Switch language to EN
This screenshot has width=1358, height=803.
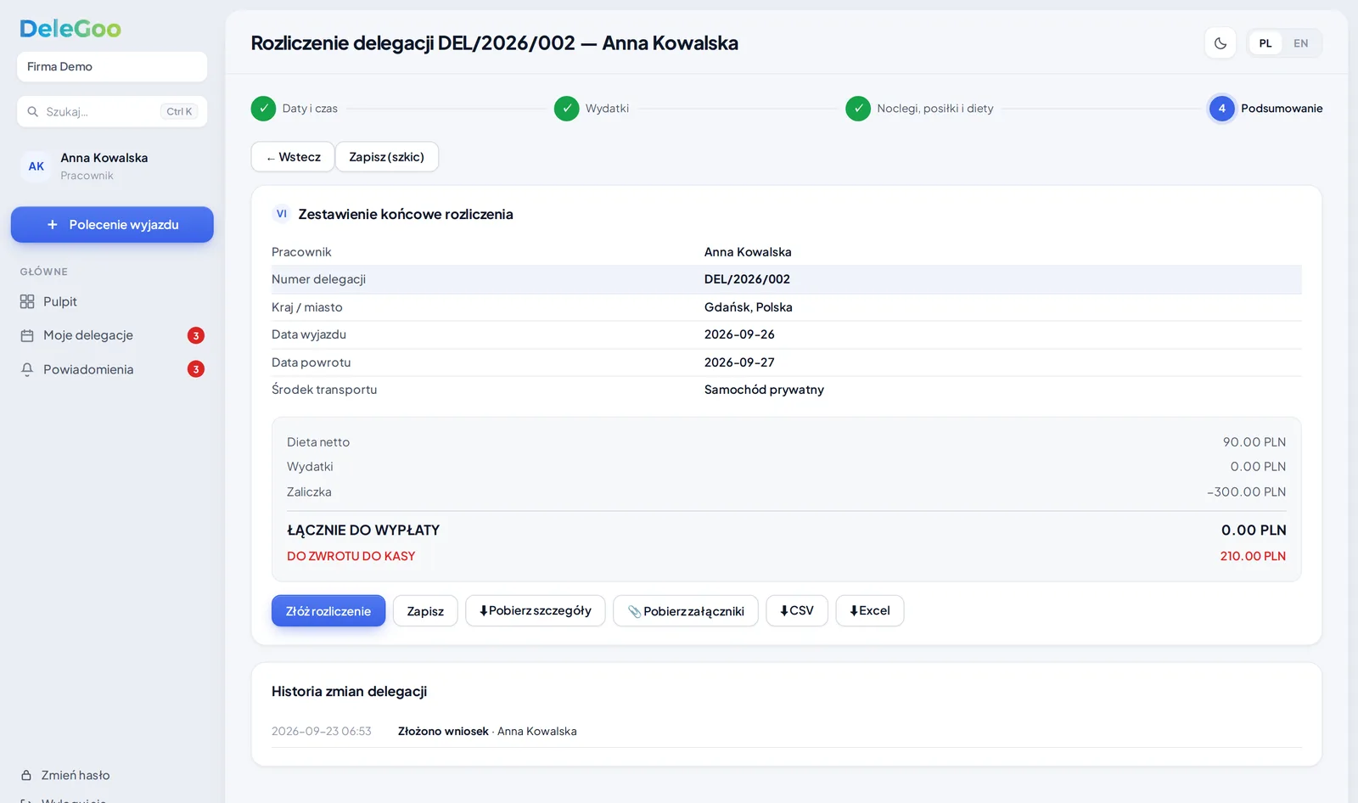coord(1300,43)
